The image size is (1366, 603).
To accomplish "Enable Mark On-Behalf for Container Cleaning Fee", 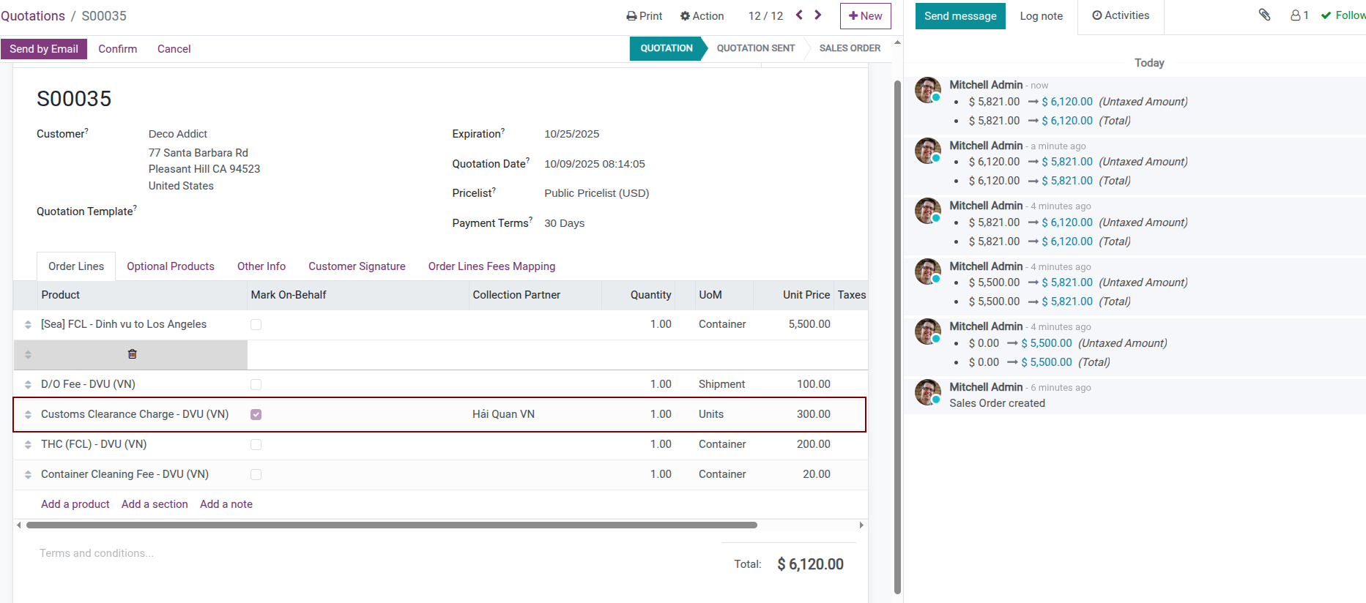I will pos(256,474).
